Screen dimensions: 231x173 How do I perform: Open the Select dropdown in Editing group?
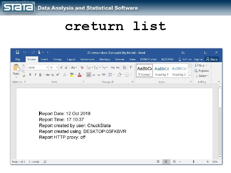tap(202, 76)
